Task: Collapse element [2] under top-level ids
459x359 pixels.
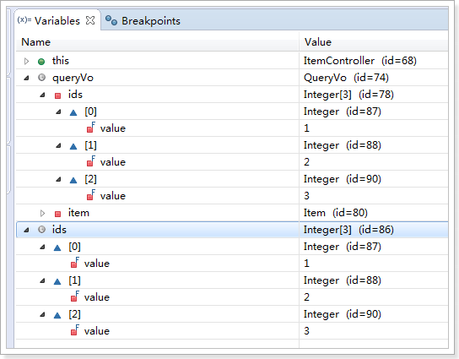Action: click(x=42, y=315)
